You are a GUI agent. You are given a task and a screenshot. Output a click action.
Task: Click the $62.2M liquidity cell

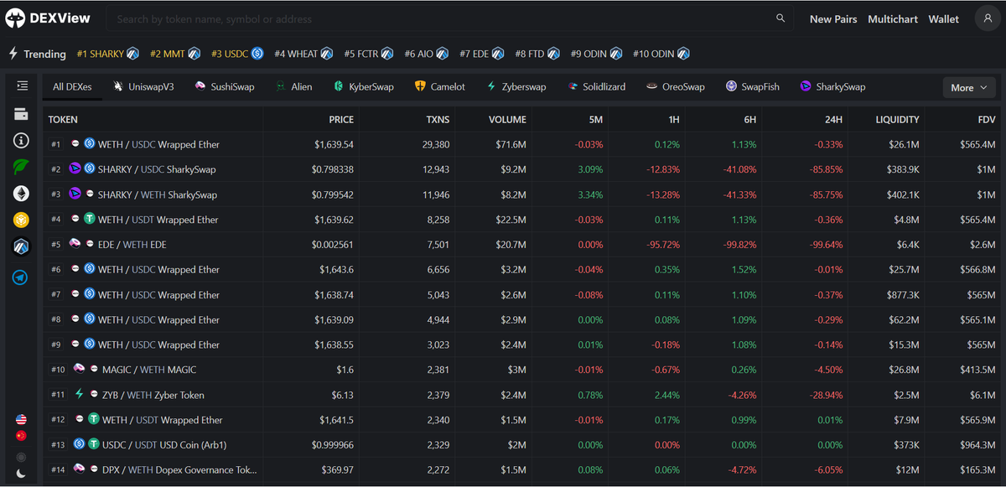click(x=904, y=319)
